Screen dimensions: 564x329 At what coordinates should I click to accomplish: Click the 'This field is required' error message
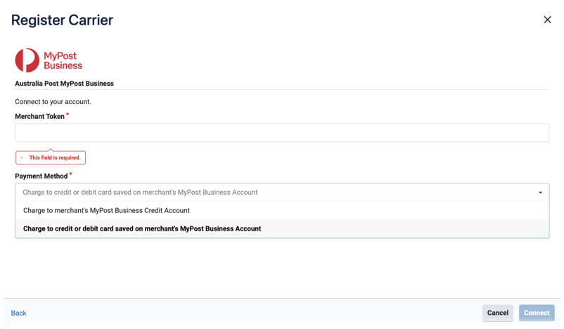pos(54,158)
